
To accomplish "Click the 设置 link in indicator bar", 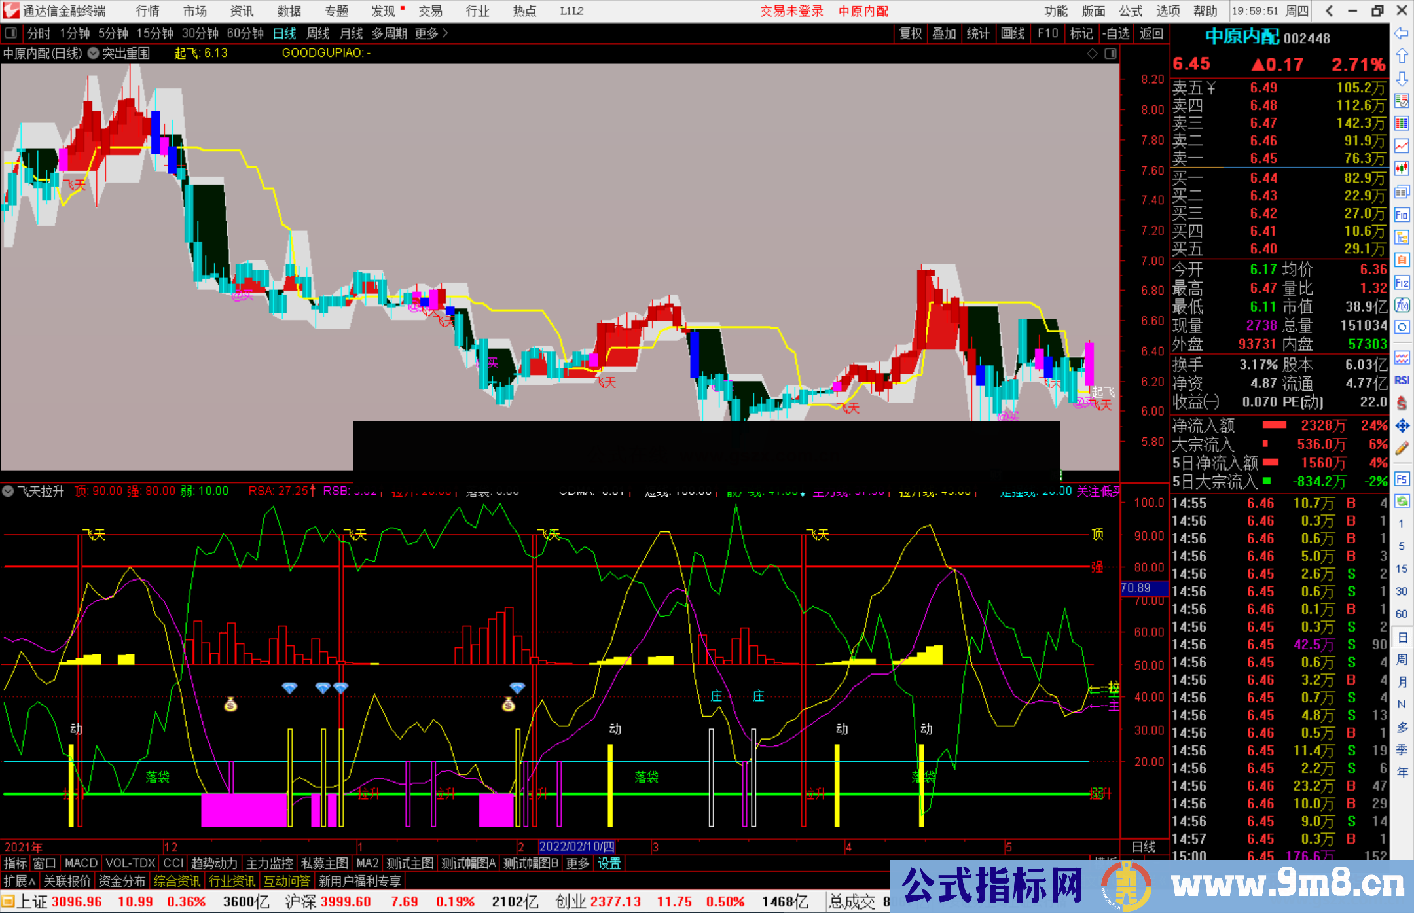I will point(609,863).
